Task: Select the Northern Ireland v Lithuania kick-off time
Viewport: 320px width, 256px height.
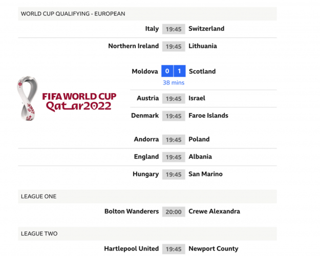Action: (x=174, y=47)
